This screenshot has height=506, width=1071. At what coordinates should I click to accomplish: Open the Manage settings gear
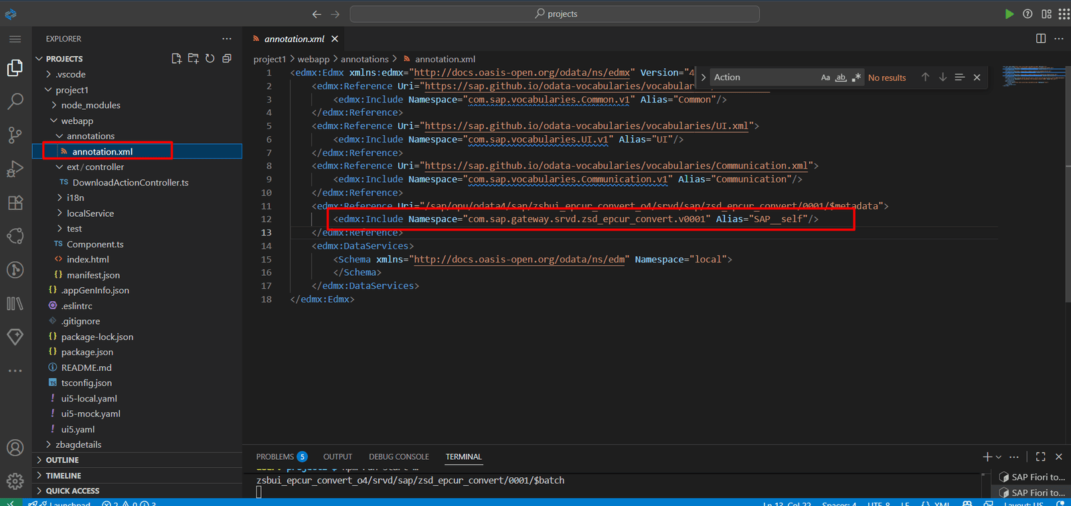coord(15,481)
